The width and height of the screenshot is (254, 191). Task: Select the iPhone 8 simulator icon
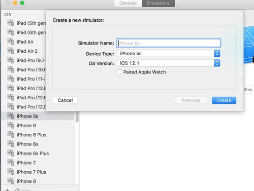[x=11, y=181]
